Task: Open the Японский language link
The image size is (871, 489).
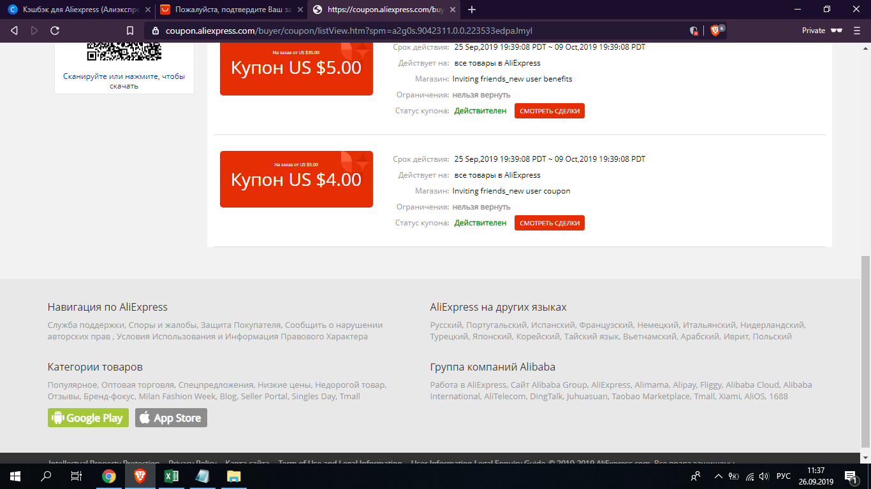Action: click(492, 336)
